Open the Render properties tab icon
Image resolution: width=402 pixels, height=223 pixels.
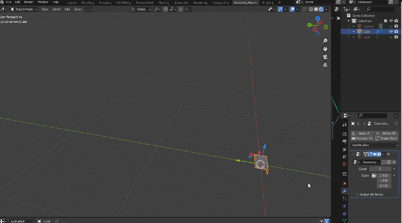(344, 134)
